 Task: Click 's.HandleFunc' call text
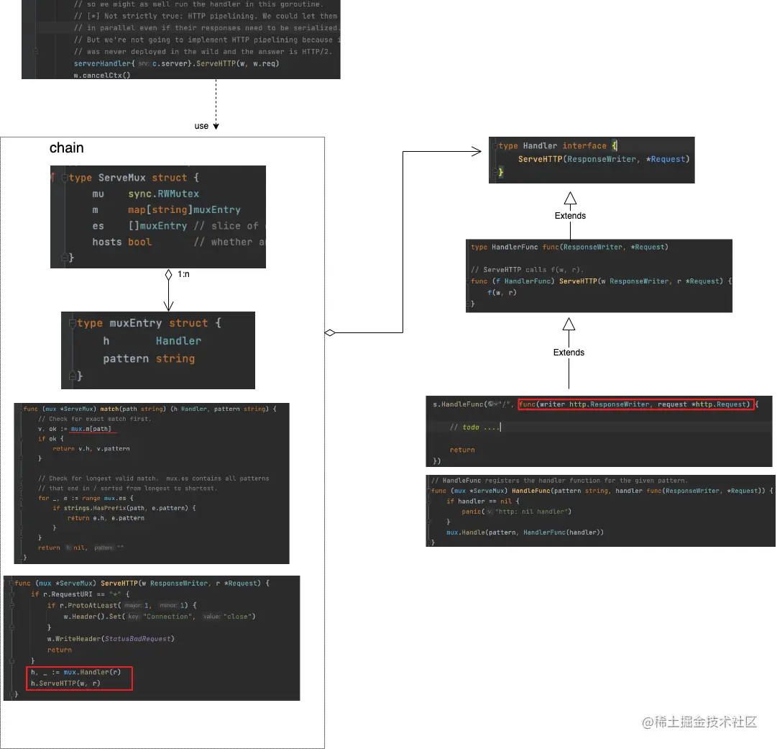[x=459, y=404]
